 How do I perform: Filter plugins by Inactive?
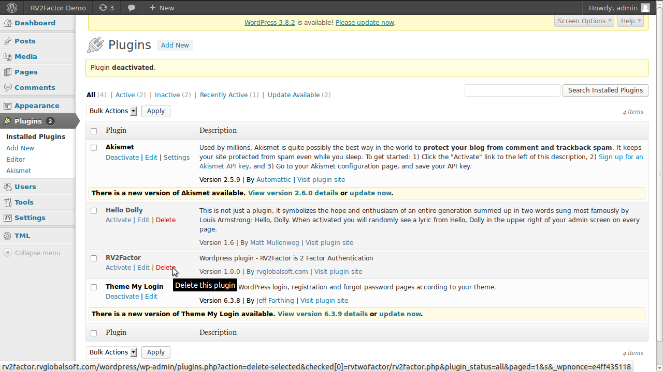(x=167, y=95)
